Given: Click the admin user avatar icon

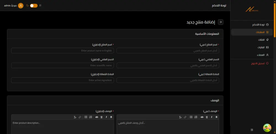Looking at the screenshot, I should click(21, 6).
